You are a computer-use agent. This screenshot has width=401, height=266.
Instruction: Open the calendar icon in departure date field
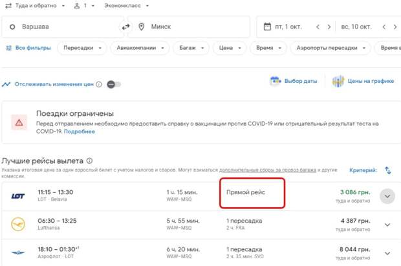pyautogui.click(x=266, y=27)
